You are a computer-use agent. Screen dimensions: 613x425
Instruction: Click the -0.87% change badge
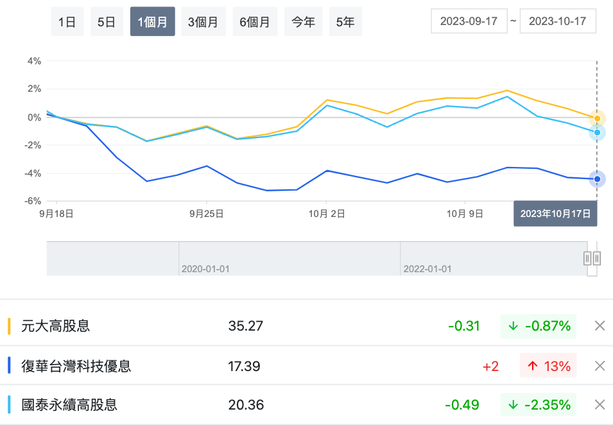539,326
